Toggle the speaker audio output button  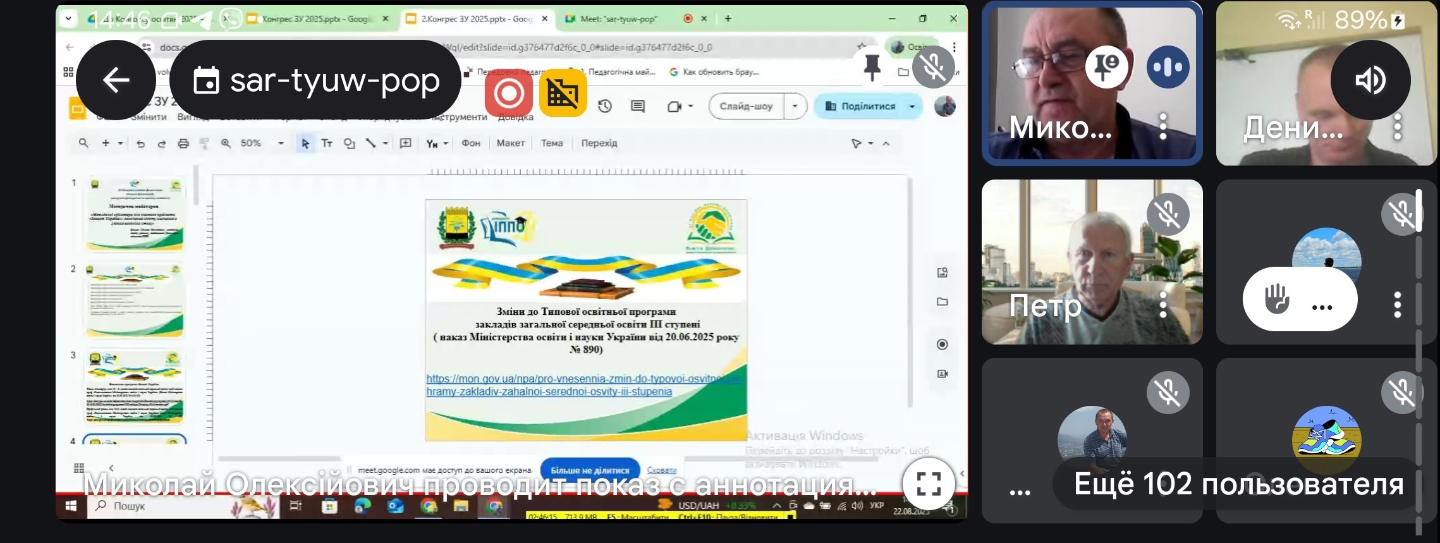click(x=1370, y=80)
